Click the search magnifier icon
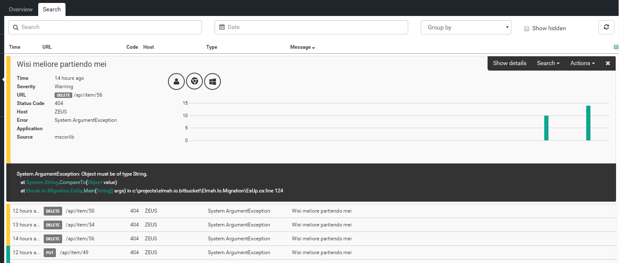Image resolution: width=619 pixels, height=263 pixels. click(16, 27)
